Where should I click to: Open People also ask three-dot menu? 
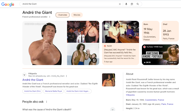pos(46,102)
